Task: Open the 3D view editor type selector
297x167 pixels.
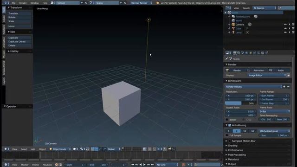Action: (x=7, y=149)
